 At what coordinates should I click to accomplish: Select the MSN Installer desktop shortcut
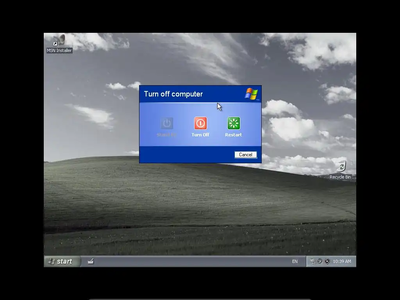click(59, 44)
